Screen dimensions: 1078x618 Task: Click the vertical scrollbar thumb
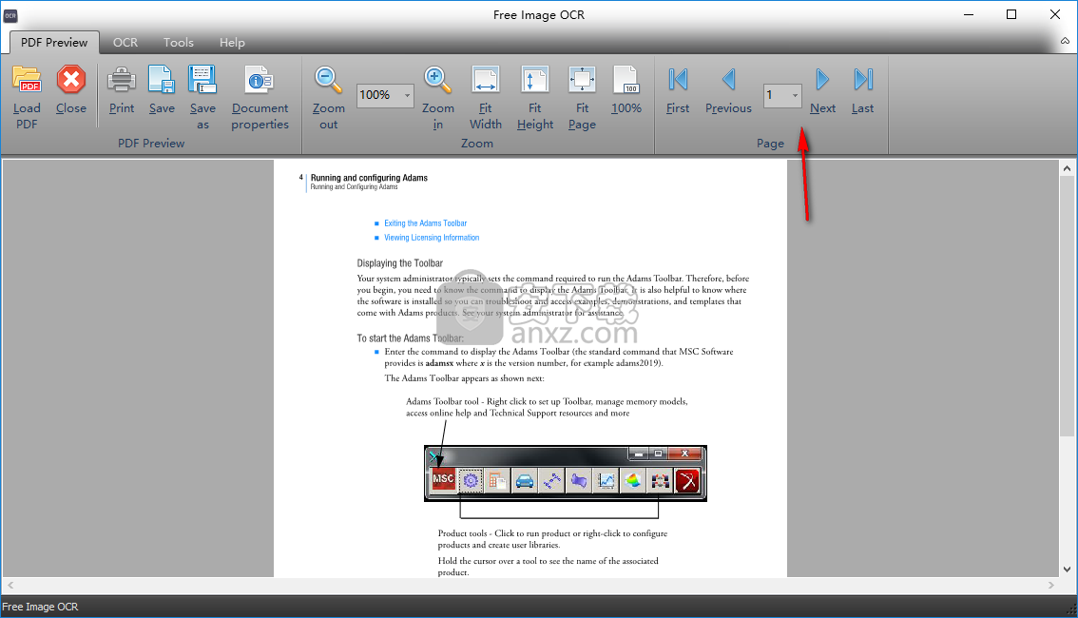coord(1067,306)
